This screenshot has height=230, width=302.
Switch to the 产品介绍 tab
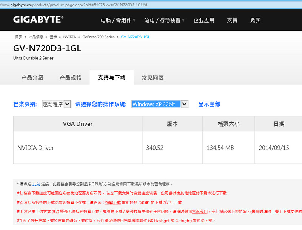pyautogui.click(x=32, y=77)
